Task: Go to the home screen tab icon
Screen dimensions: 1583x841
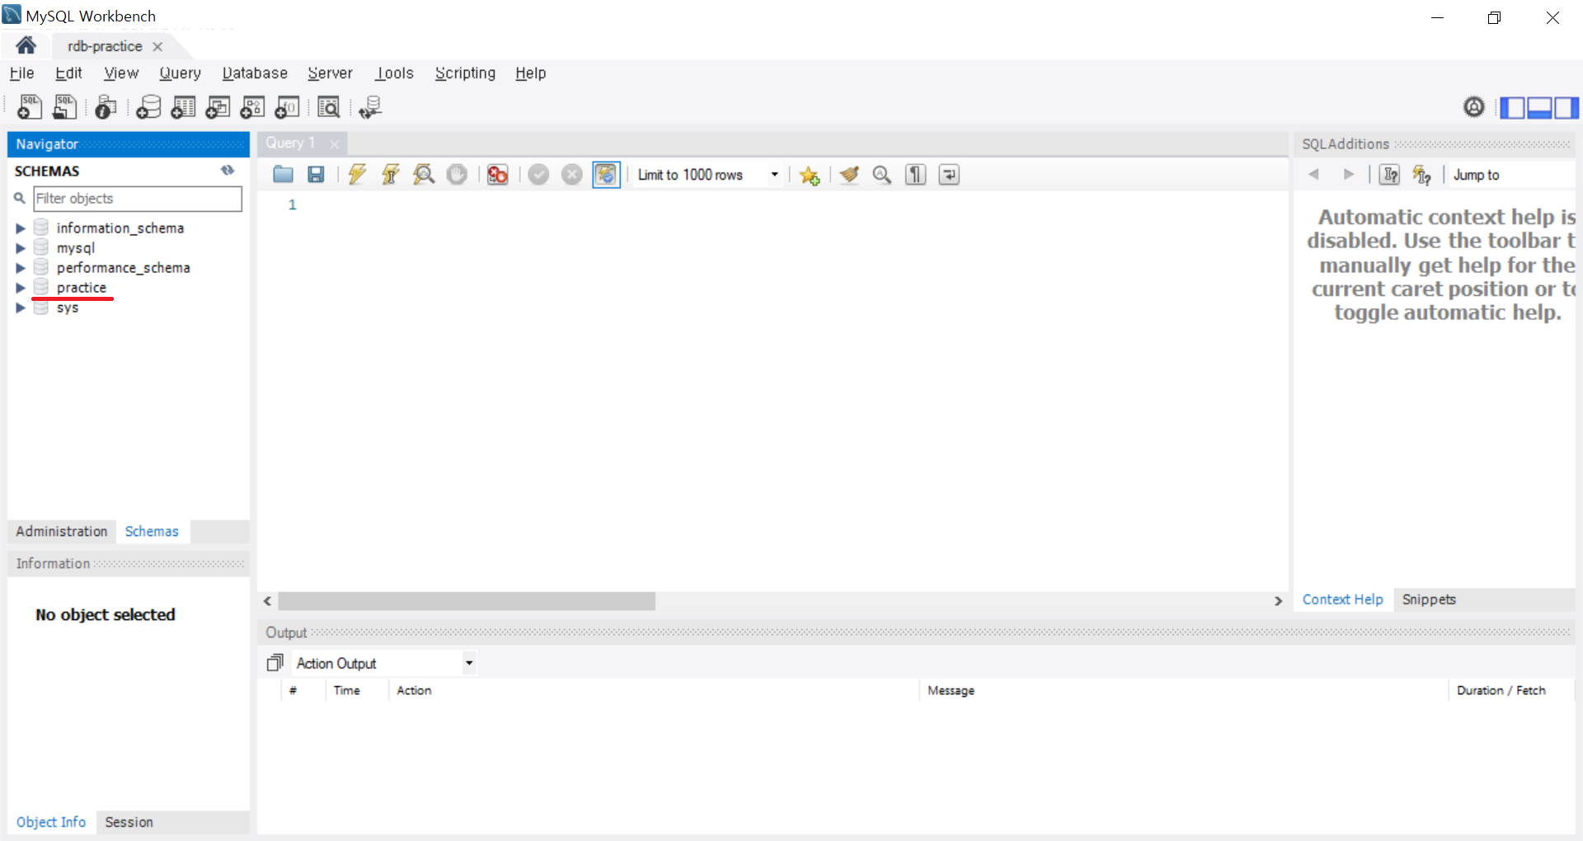Action: 26,45
